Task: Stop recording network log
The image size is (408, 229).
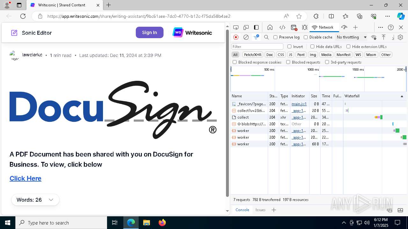Action: 236,37
